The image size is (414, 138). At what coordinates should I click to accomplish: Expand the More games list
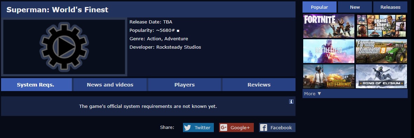click(313, 94)
